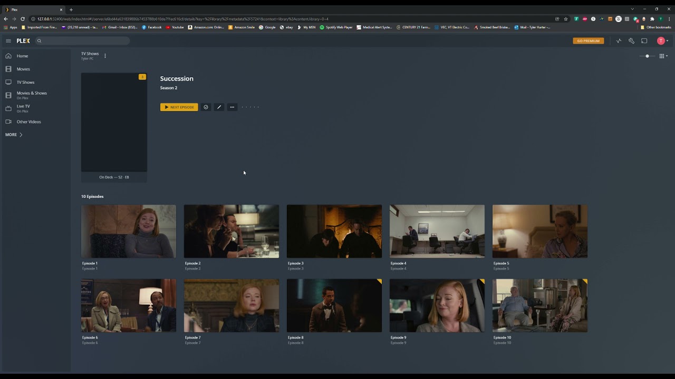Open the TV Shows sidebar library
675x379 pixels.
[x=25, y=82]
